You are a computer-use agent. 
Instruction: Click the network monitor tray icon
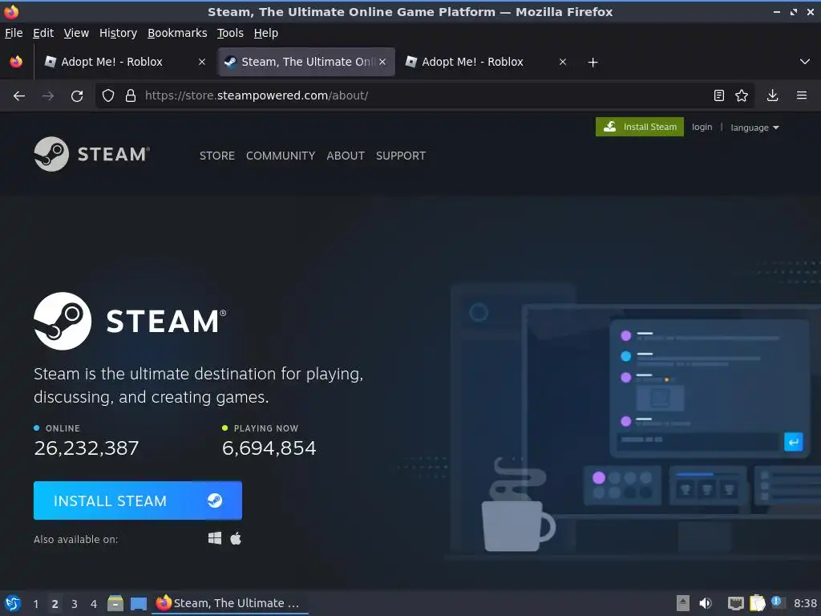click(x=736, y=603)
